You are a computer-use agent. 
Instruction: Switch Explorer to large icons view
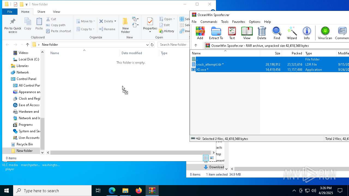click(x=212, y=158)
